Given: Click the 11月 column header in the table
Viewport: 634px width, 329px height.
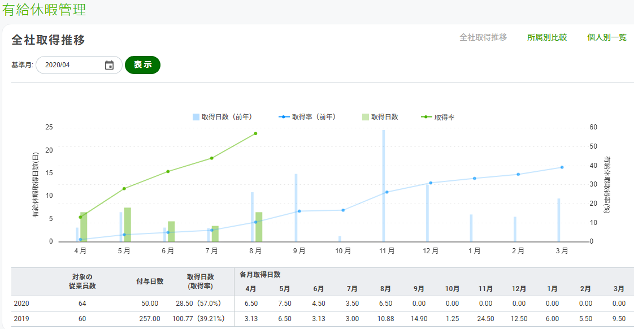Looking at the screenshot, I should [485, 289].
